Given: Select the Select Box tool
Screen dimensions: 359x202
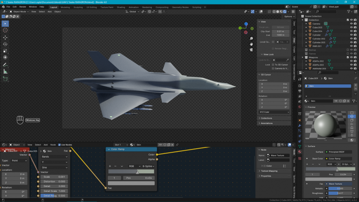Looking at the screenshot, I should (x=5, y=23).
